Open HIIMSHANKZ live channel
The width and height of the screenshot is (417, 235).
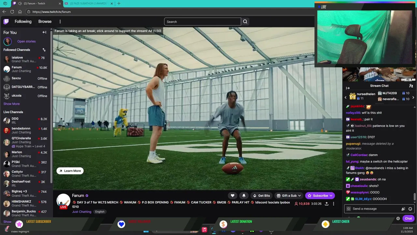(x=25, y=203)
